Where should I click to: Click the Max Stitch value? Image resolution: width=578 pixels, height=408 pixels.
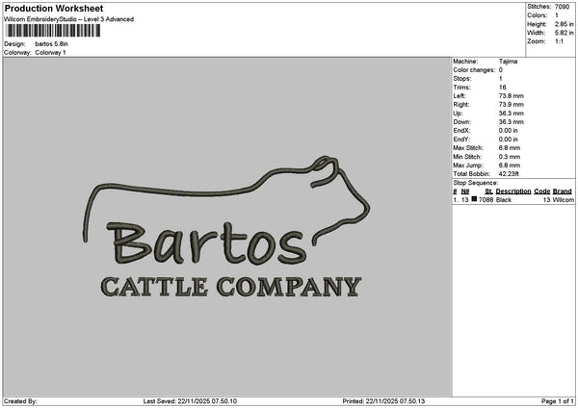(x=510, y=147)
